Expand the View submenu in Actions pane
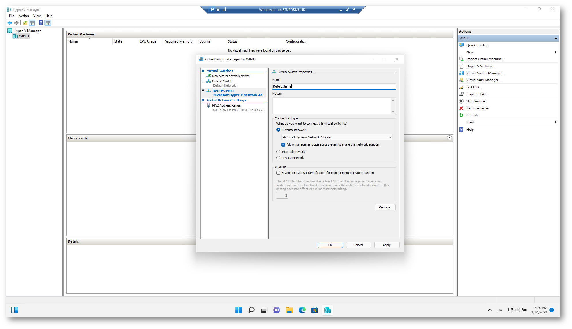 [556, 122]
